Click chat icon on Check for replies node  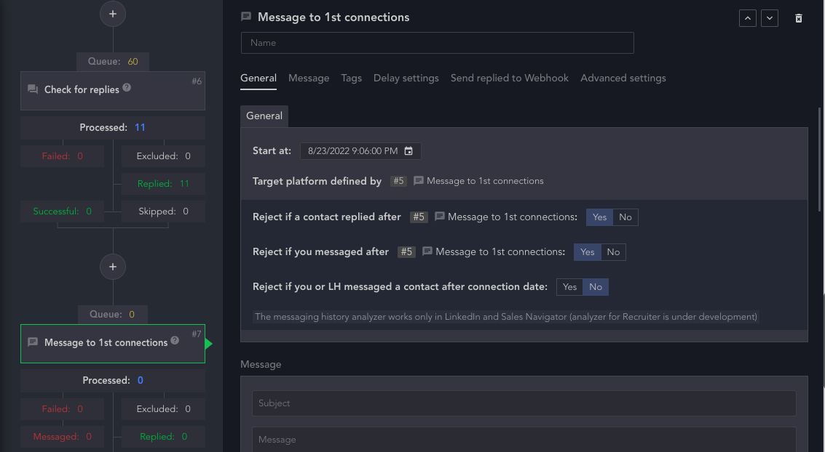[x=33, y=89]
